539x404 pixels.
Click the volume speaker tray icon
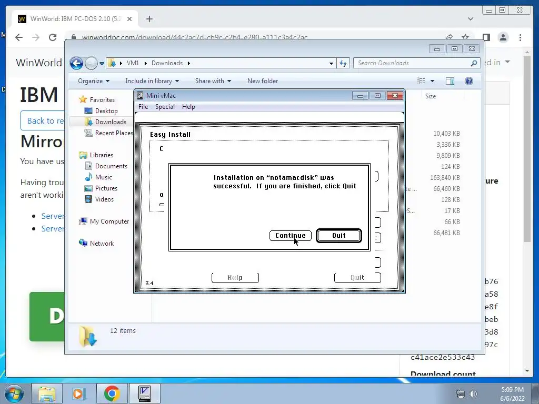(473, 394)
